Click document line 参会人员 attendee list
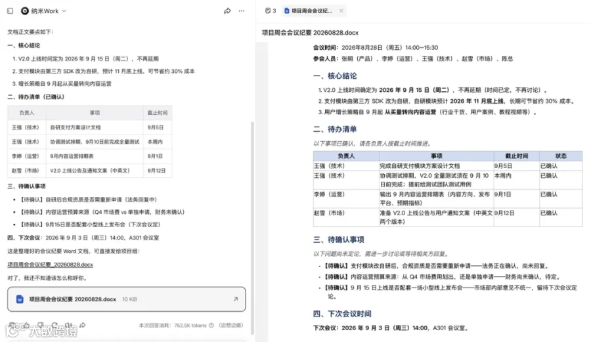Screen dimensions: 591x342 tap(413, 59)
